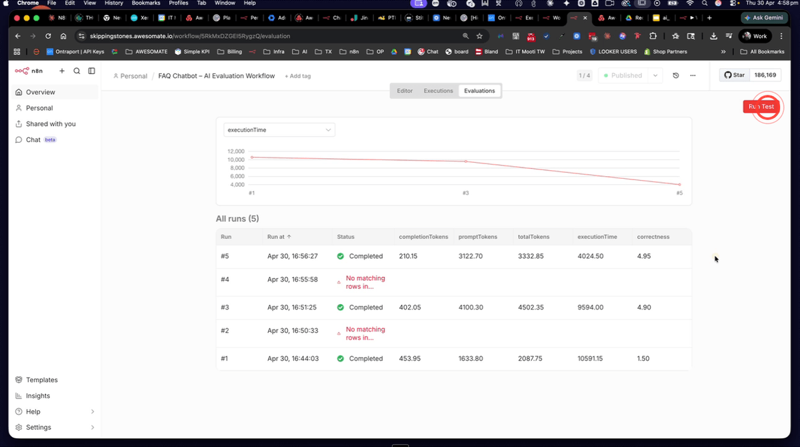Click the Work profile button

click(x=755, y=36)
